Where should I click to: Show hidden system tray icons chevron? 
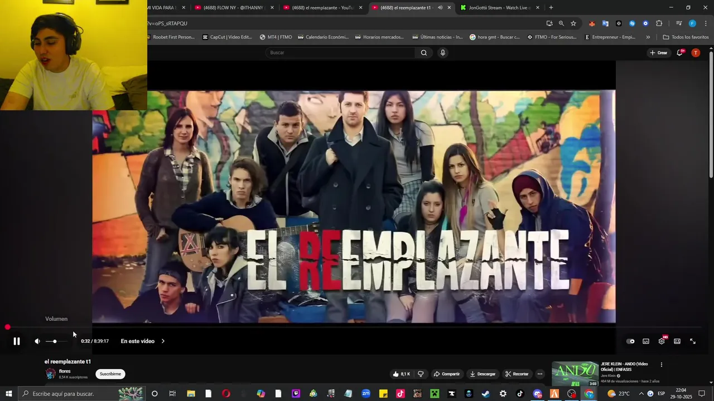(641, 394)
